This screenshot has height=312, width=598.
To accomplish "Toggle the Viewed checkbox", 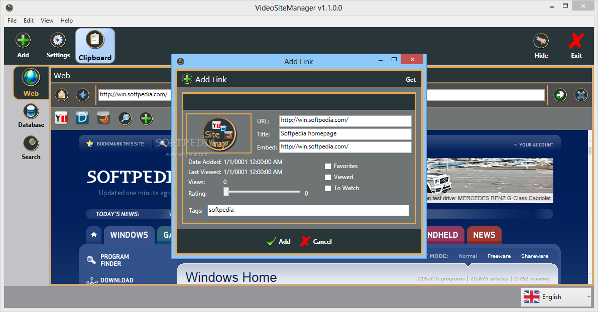I will tap(327, 177).
